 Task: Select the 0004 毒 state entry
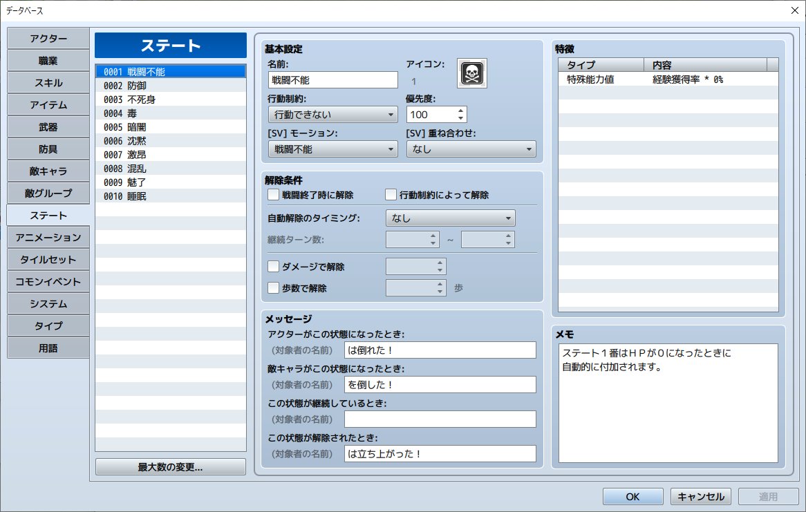138,113
